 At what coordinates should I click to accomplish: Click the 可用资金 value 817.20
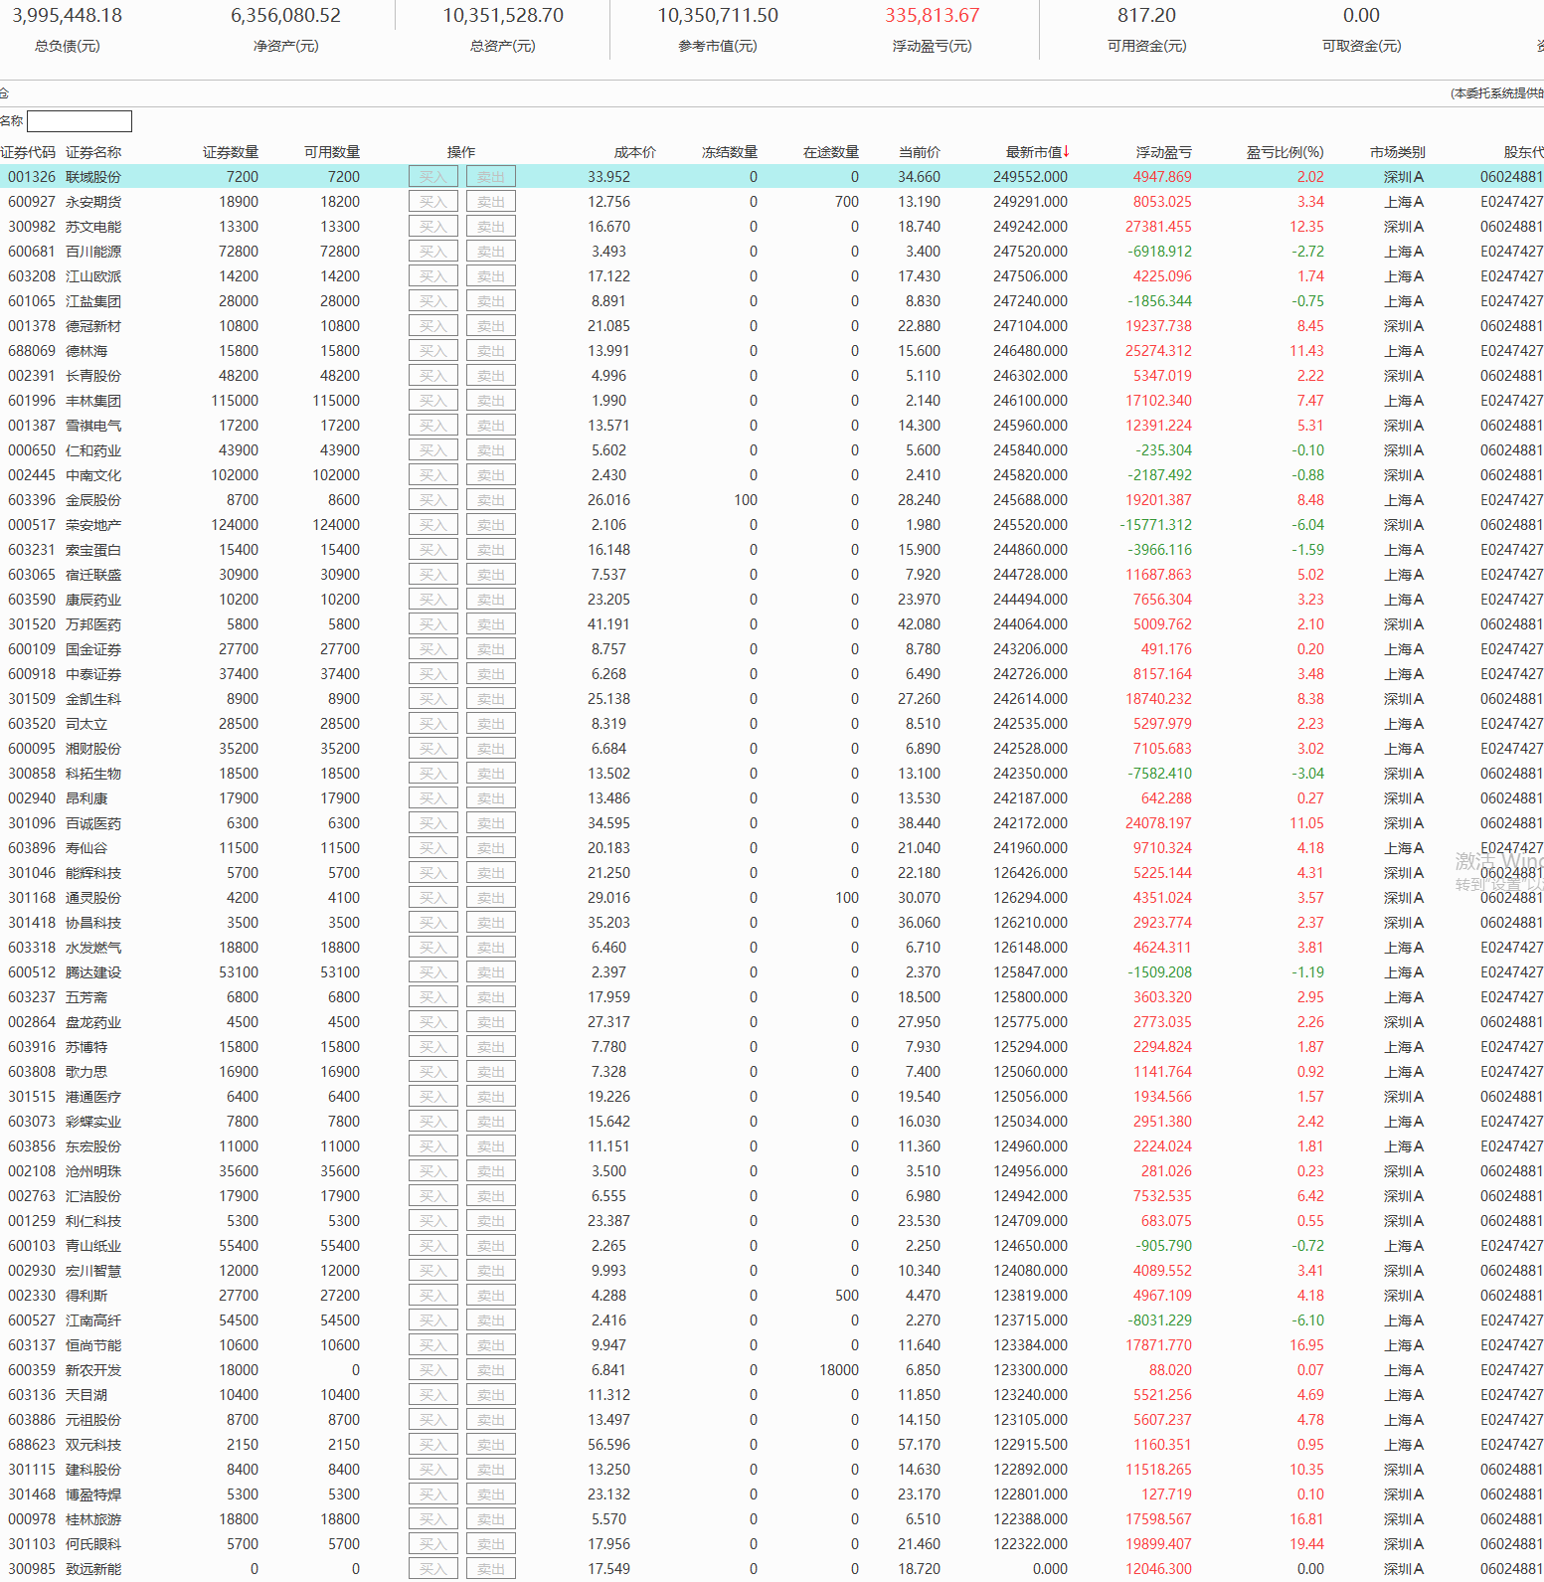(1147, 16)
